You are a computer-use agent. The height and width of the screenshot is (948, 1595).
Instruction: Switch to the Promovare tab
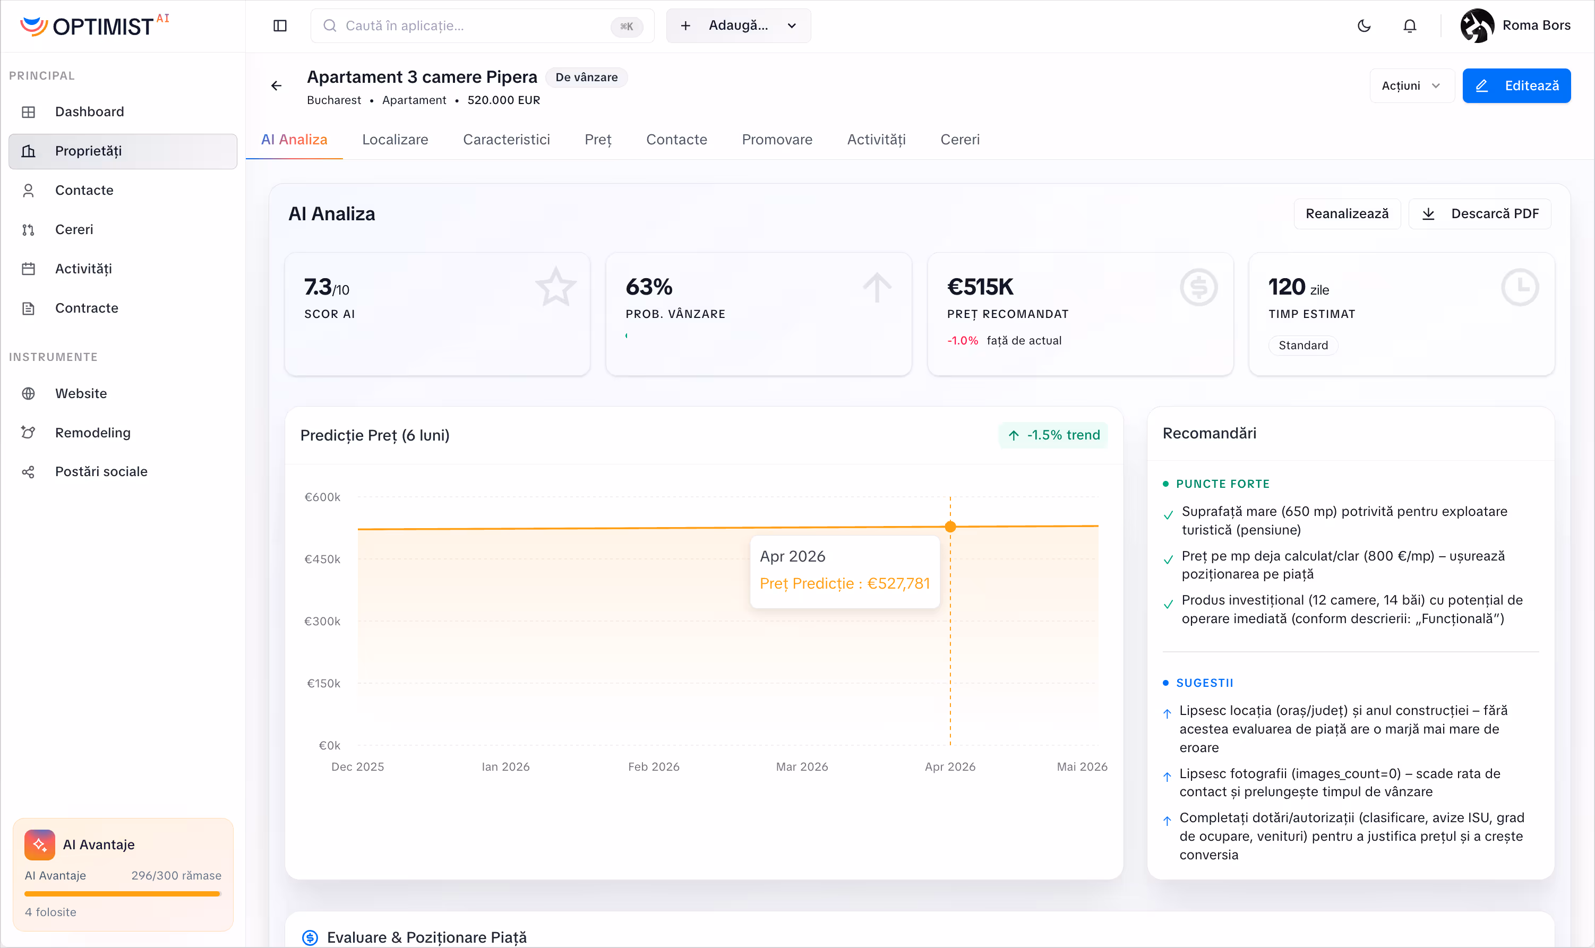coord(776,139)
